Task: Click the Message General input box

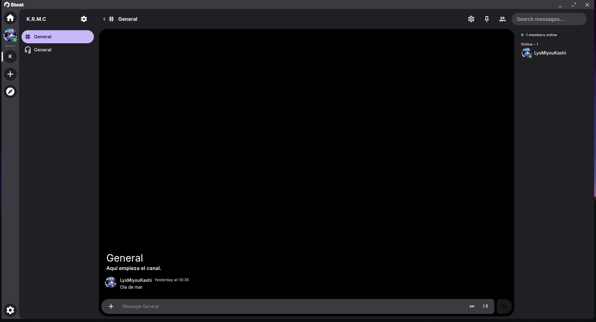Action: [290, 306]
